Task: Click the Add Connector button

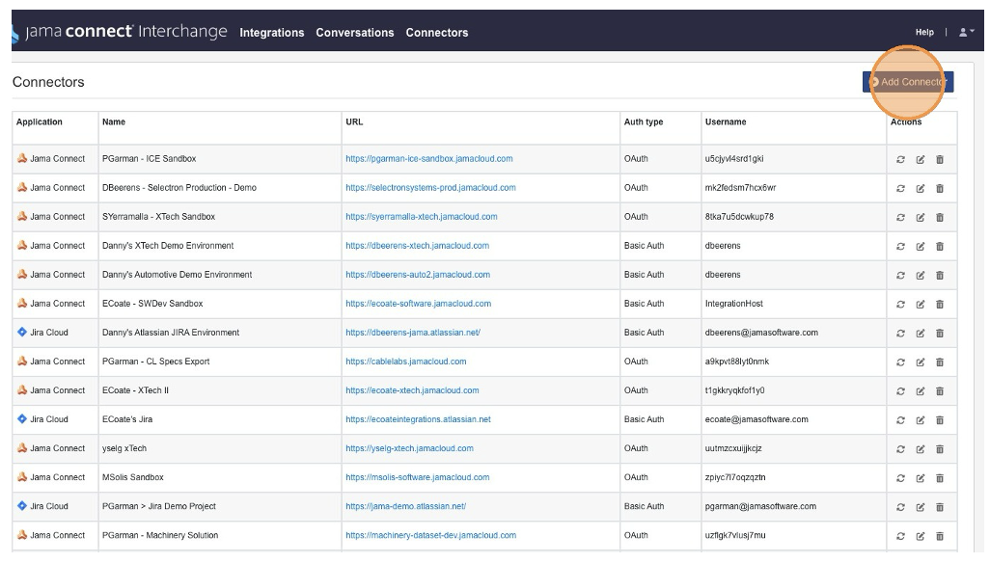Action: (x=908, y=82)
